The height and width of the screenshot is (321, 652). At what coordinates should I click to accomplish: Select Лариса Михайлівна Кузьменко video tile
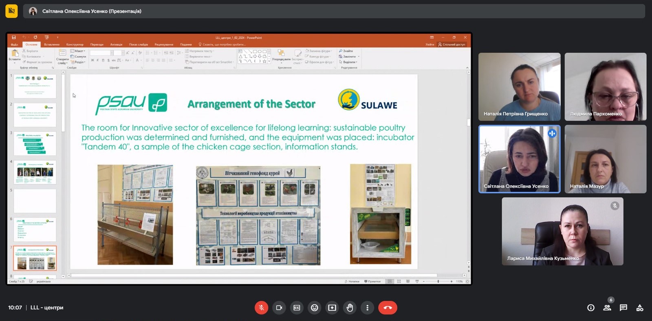point(562,231)
